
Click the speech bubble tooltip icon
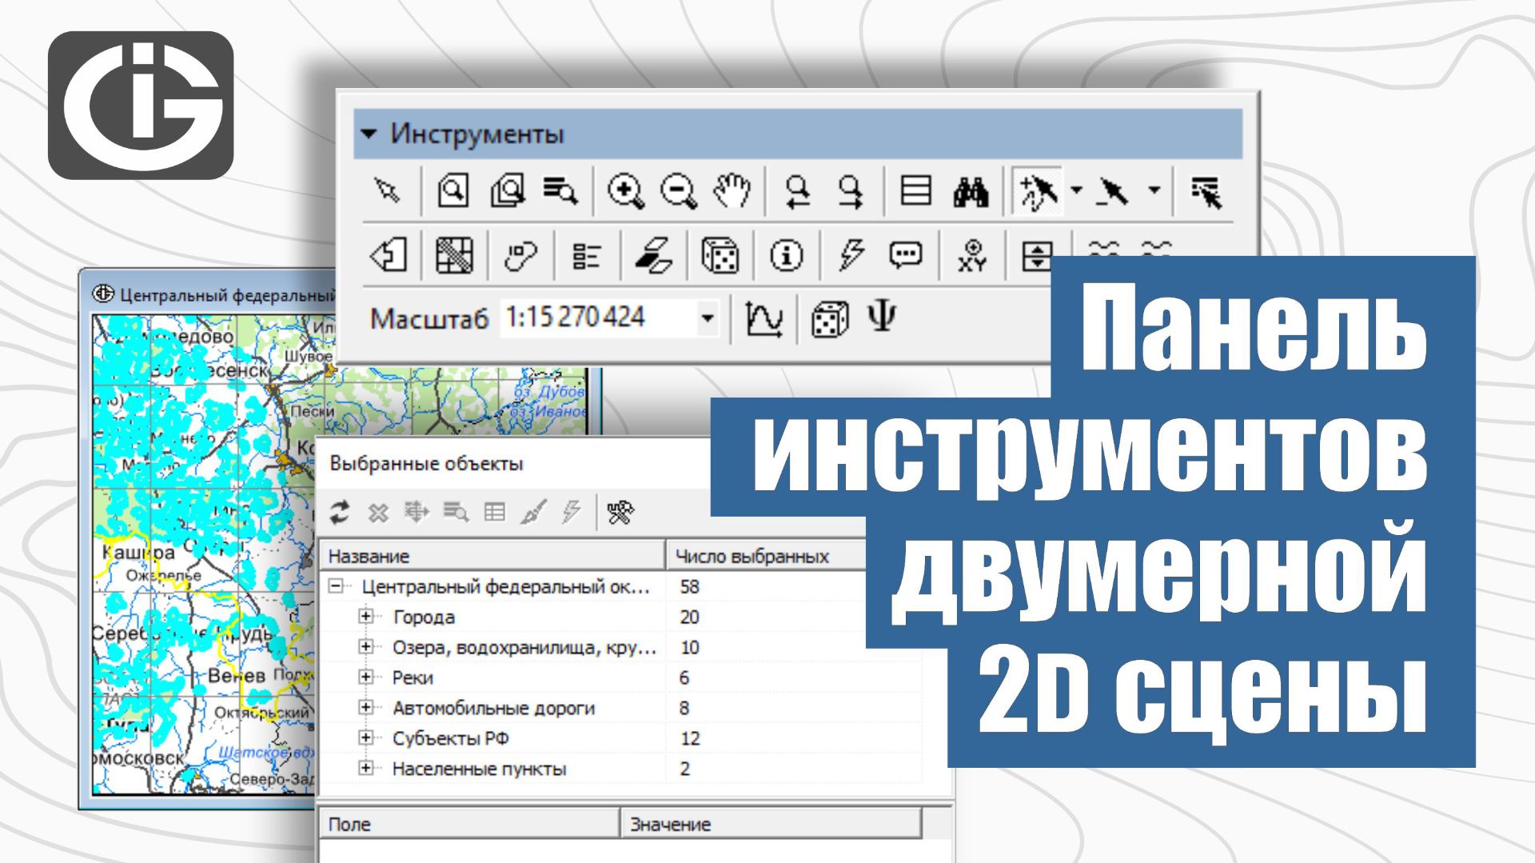click(905, 255)
